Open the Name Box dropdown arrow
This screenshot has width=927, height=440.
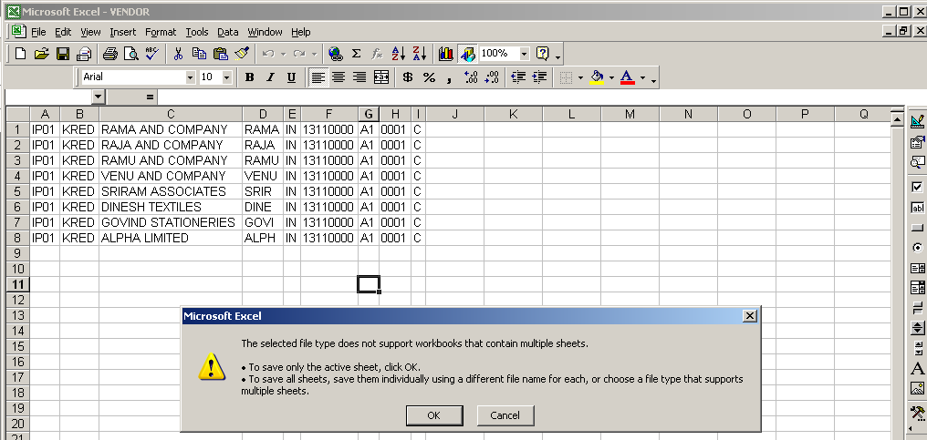tap(98, 97)
